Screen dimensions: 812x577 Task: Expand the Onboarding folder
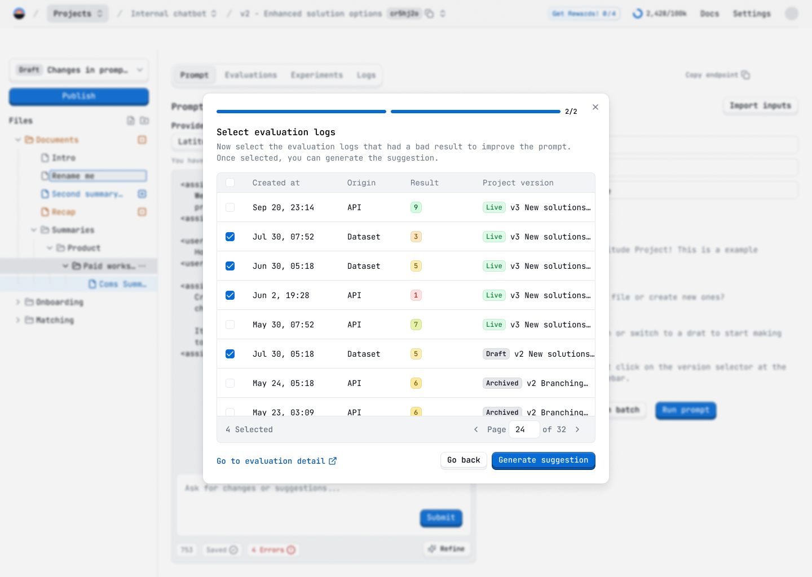[18, 302]
